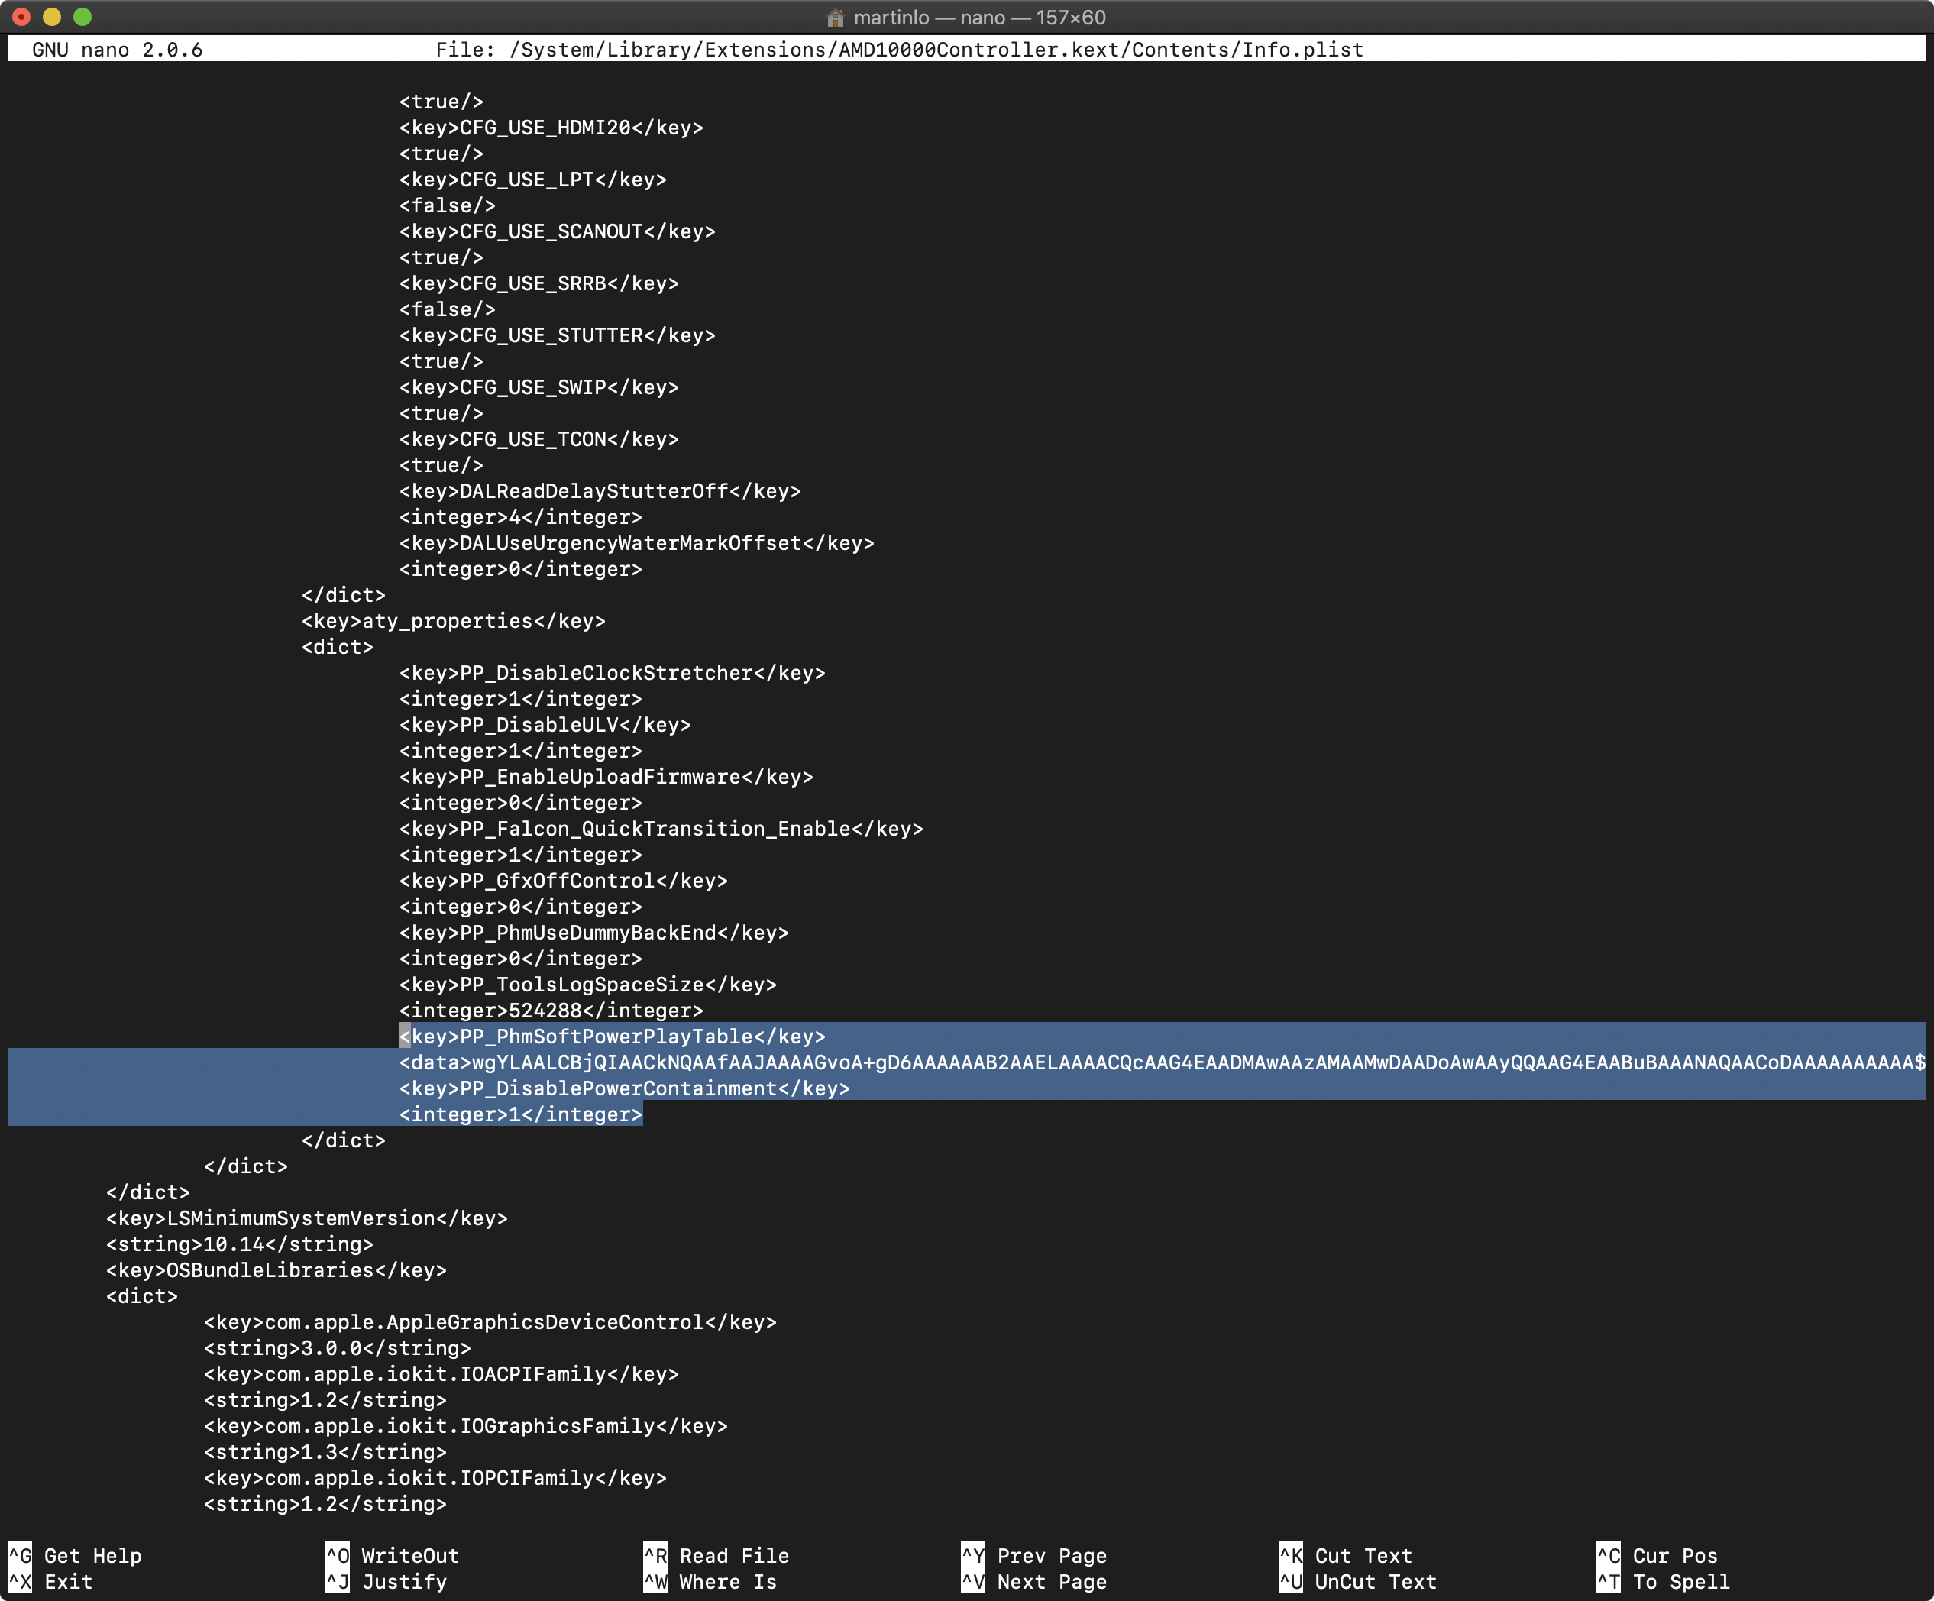This screenshot has width=1934, height=1601.
Task: Click on PP_DisablePowerContainment key entry
Action: pyautogui.click(x=623, y=1088)
